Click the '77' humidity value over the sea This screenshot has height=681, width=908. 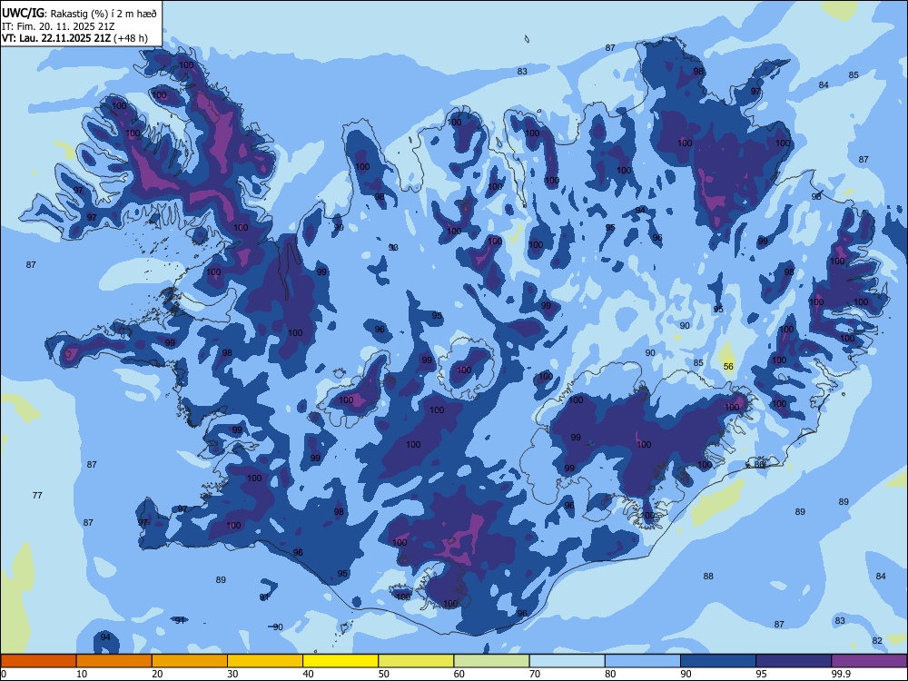point(37,495)
